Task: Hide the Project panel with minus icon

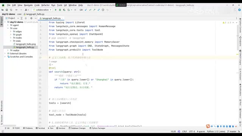Action: pos(36,18)
